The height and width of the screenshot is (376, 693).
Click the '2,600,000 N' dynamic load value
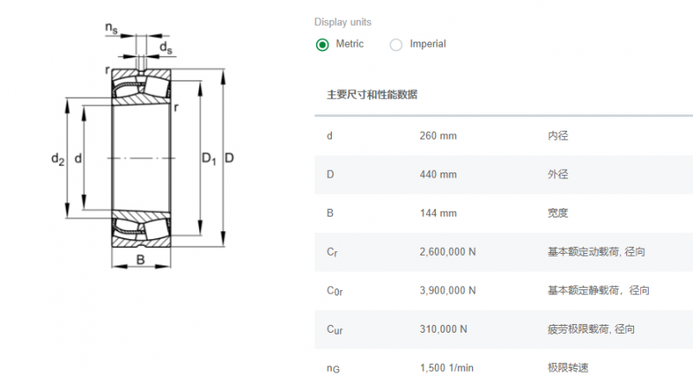coord(448,252)
